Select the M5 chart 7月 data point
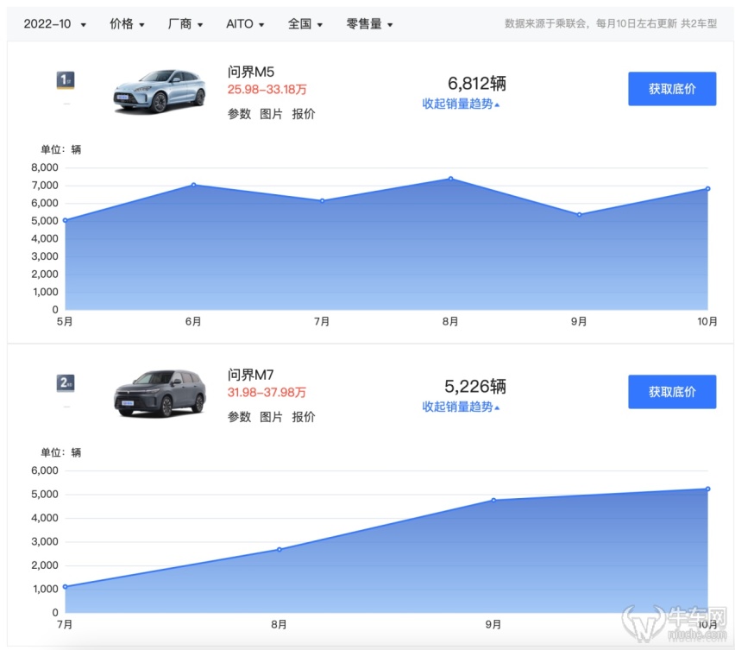Image resolution: width=735 pixels, height=650 pixels. [322, 201]
